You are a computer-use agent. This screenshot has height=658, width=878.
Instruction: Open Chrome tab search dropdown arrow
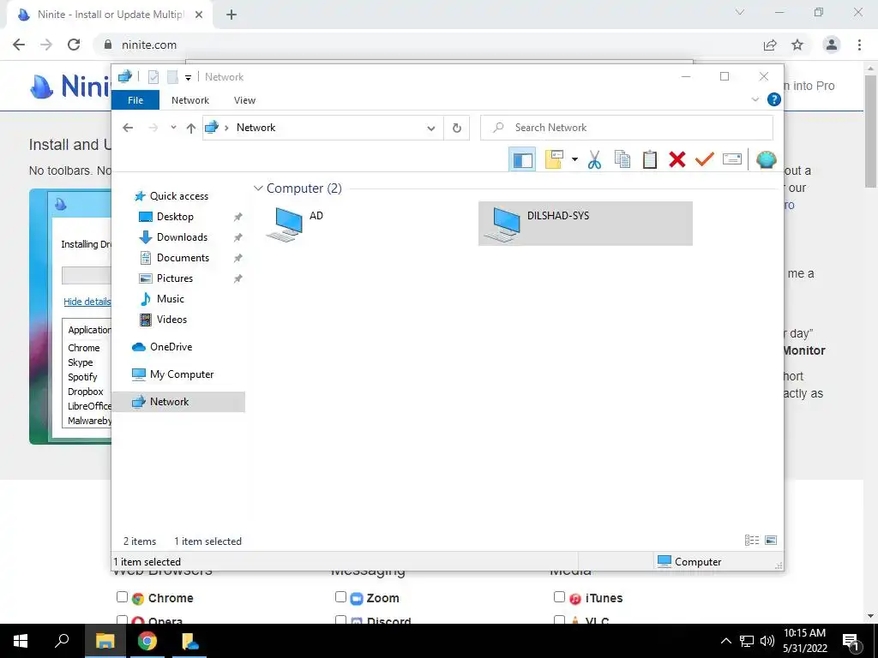[740, 12]
